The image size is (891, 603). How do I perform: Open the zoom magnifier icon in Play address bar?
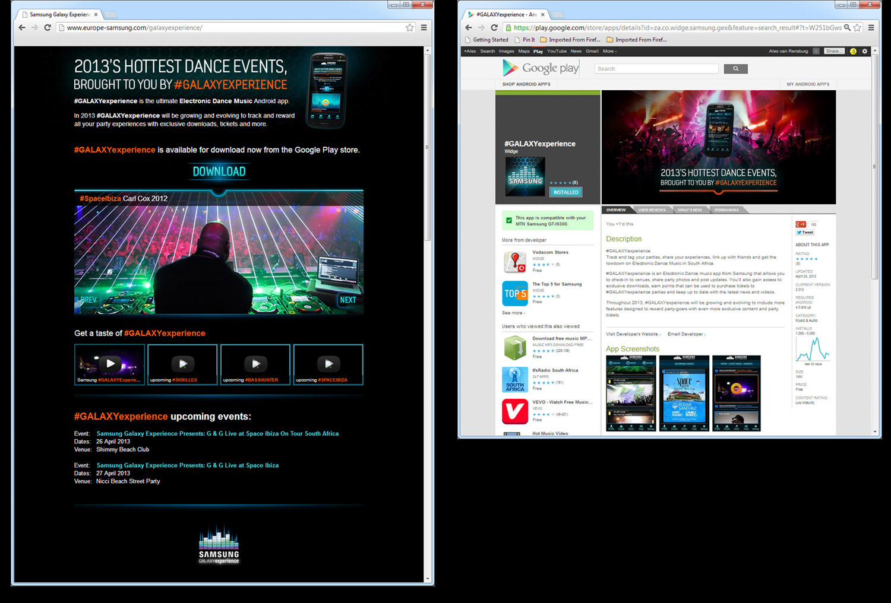(848, 27)
